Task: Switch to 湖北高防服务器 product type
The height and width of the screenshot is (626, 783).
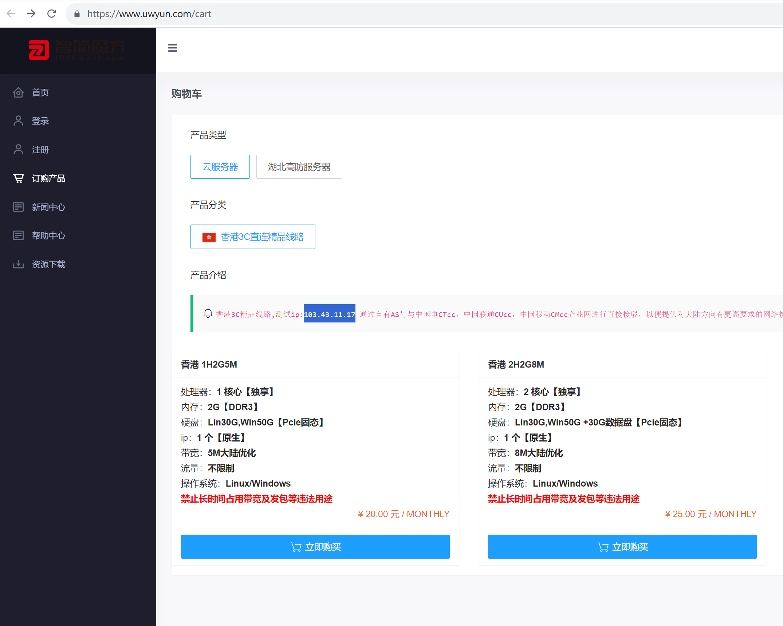Action: (x=299, y=167)
